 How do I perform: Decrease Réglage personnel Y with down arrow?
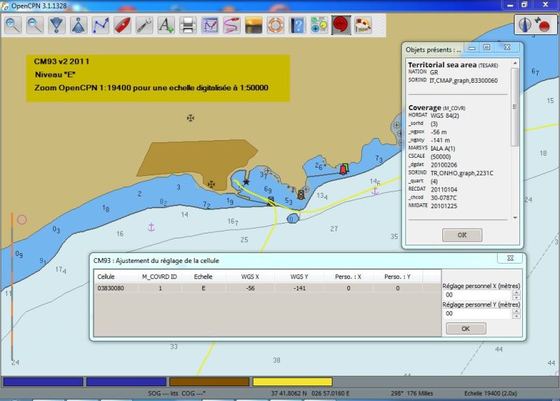(516, 316)
